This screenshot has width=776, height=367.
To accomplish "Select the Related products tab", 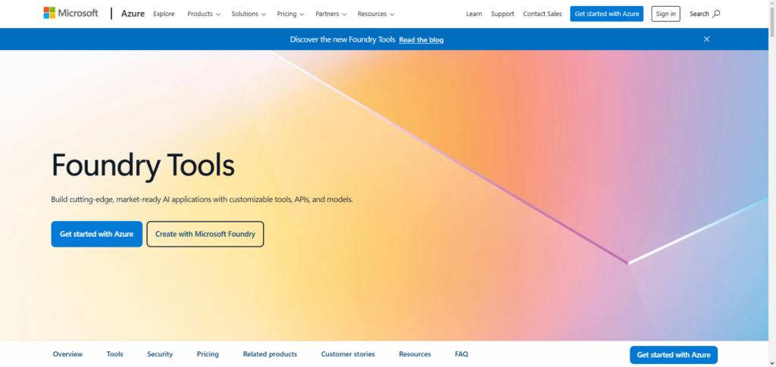I will coord(270,354).
